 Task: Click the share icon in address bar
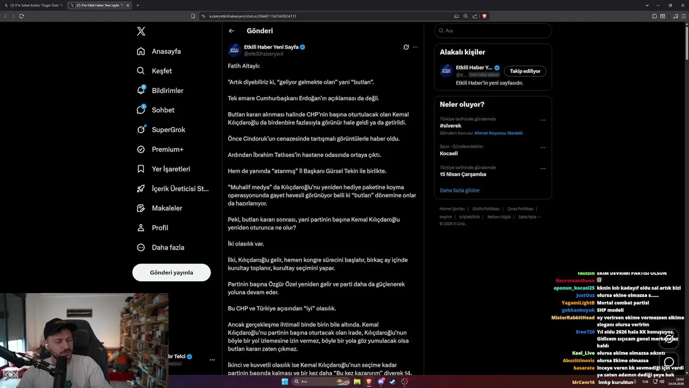pos(475,16)
